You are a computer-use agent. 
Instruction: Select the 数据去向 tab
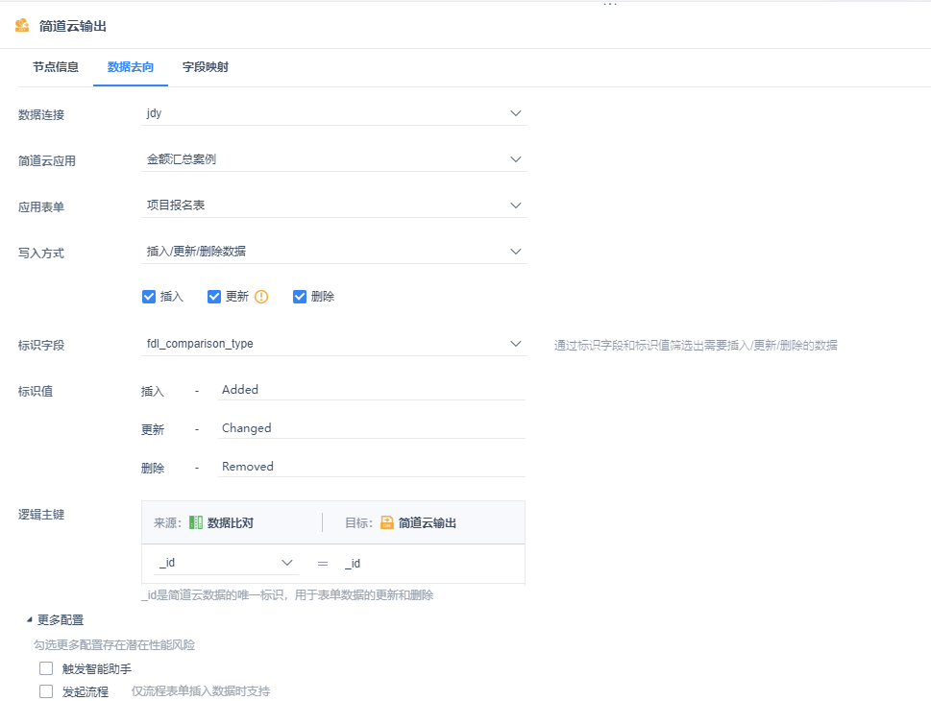131,67
